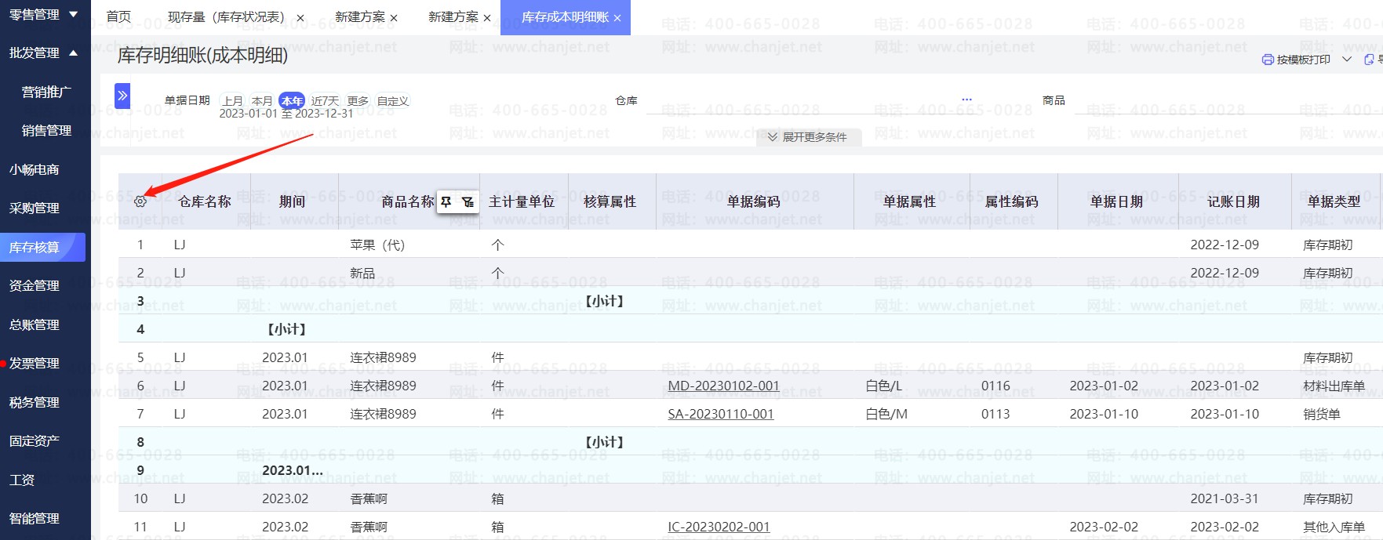Switch to the 首页 tab

click(118, 16)
